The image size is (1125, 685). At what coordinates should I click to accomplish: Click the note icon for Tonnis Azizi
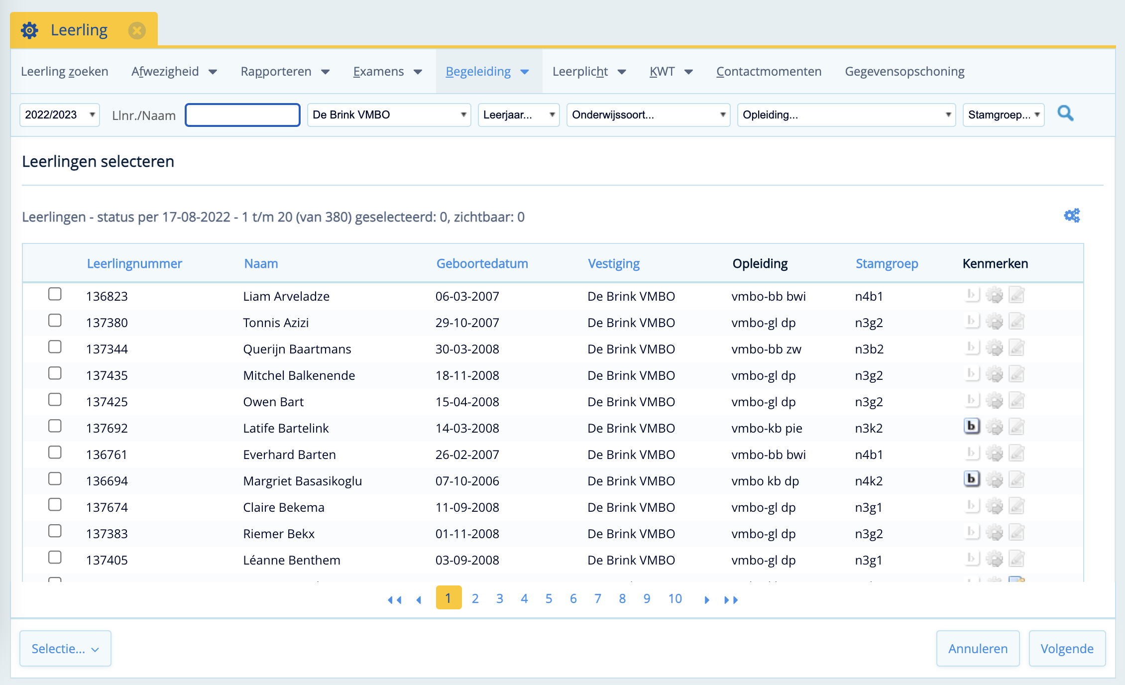point(1016,322)
